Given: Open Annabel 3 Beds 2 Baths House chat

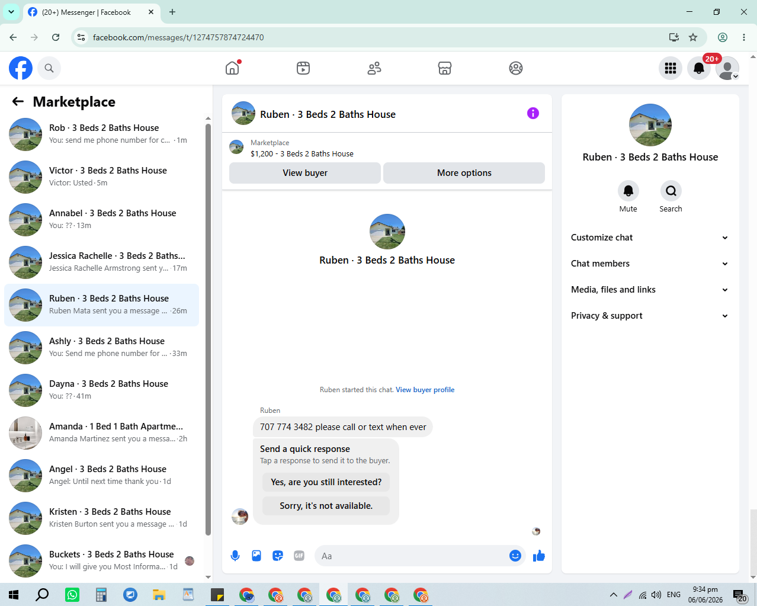Looking at the screenshot, I should pos(101,219).
